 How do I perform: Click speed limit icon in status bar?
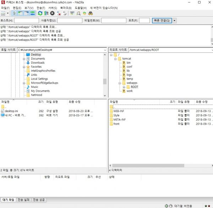pos(171,206)
